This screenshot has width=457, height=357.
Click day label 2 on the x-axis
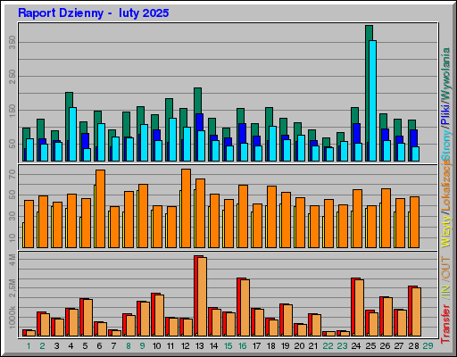coord(42,346)
